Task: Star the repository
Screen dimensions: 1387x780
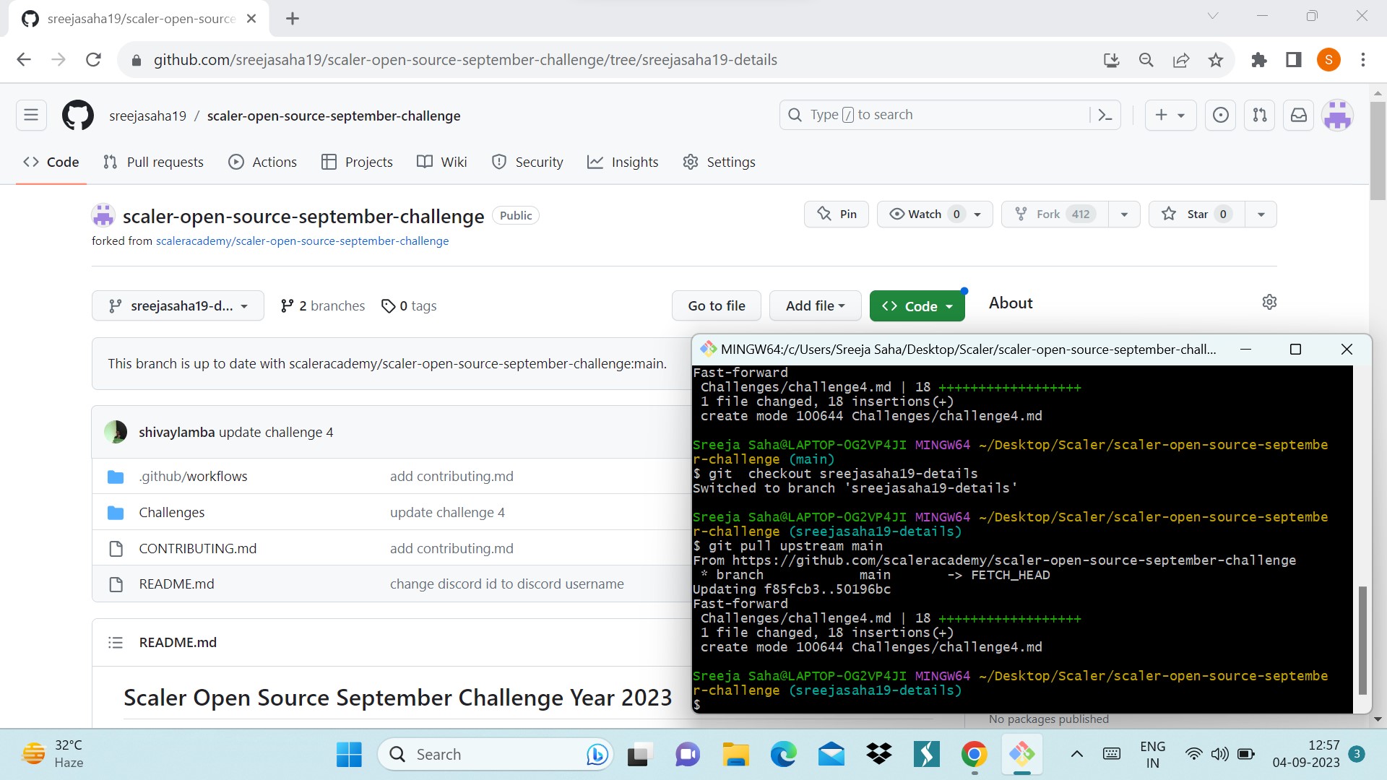Action: point(1195,214)
